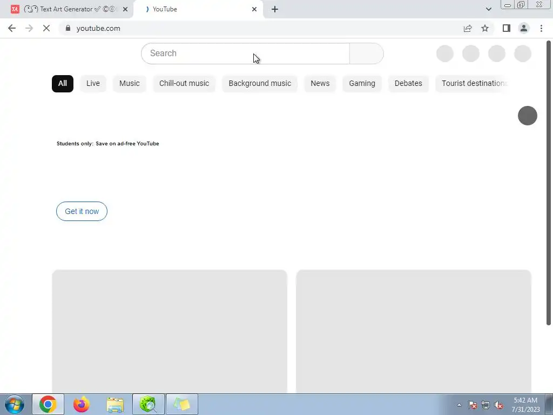Click the address bar URL youtube.com

point(98,28)
